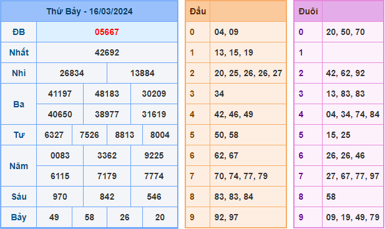This screenshot has width=385, height=229.
Task: Click '20' in the Bảy prize row
Action: click(160, 218)
